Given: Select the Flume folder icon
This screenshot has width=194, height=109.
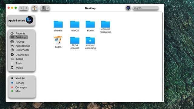Looking at the screenshot, I should click(x=90, y=24).
